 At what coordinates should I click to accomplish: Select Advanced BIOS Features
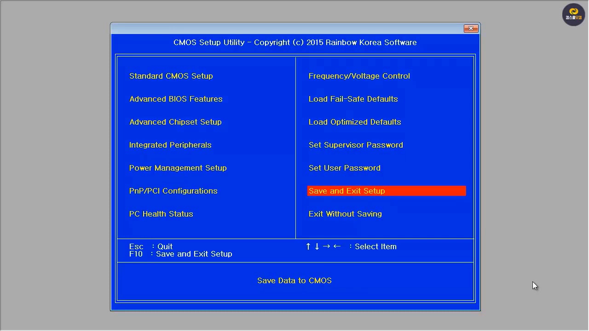pyautogui.click(x=176, y=99)
